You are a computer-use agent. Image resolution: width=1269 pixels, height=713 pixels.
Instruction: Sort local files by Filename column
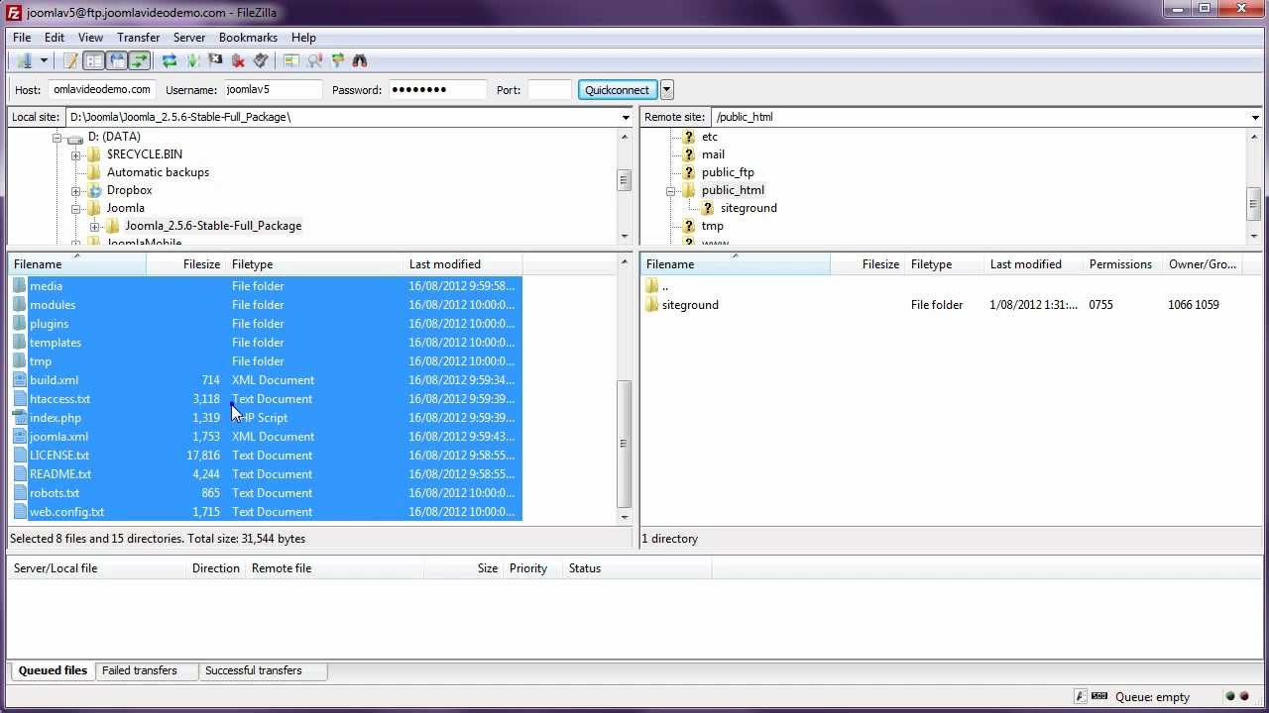click(x=76, y=264)
